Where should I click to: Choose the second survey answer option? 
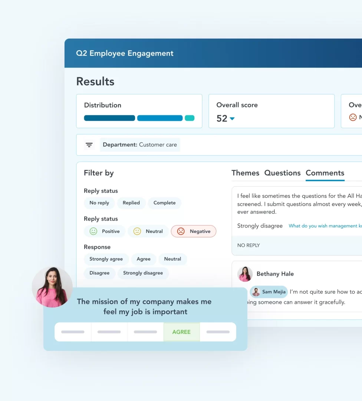pos(109,332)
